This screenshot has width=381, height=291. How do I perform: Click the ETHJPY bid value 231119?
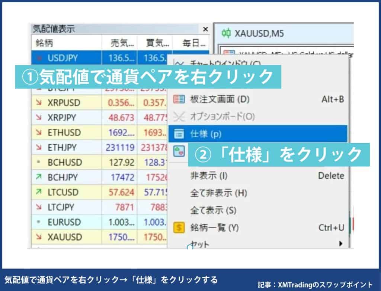(120, 148)
